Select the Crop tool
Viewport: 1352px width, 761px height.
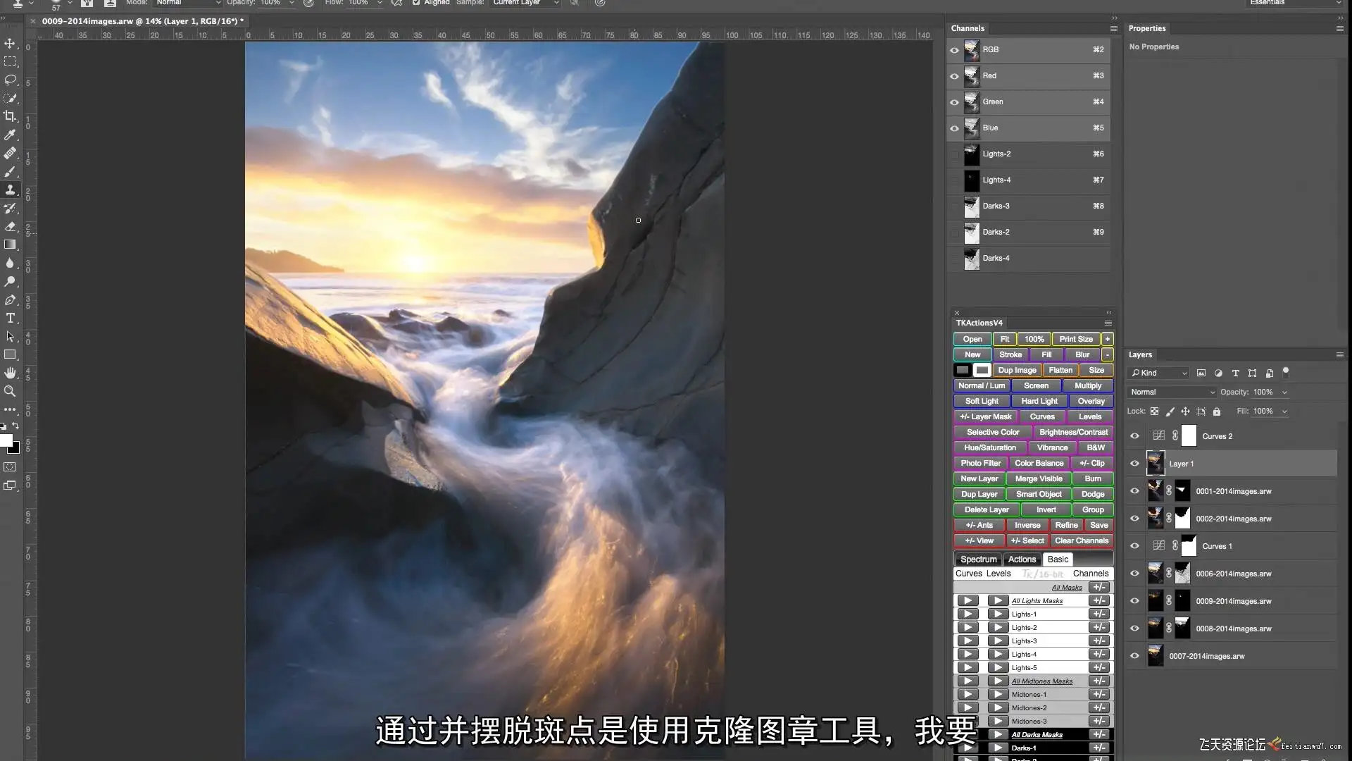[x=10, y=116]
